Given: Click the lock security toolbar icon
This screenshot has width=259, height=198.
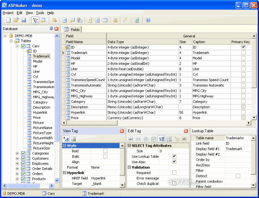Looking at the screenshot, I should (115, 20).
